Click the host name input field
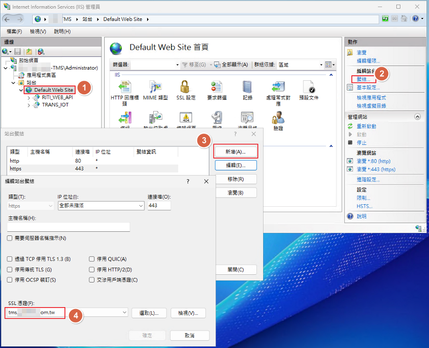 click(68, 227)
